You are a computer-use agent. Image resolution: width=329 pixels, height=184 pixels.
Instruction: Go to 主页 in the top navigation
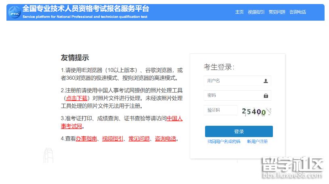(239, 12)
